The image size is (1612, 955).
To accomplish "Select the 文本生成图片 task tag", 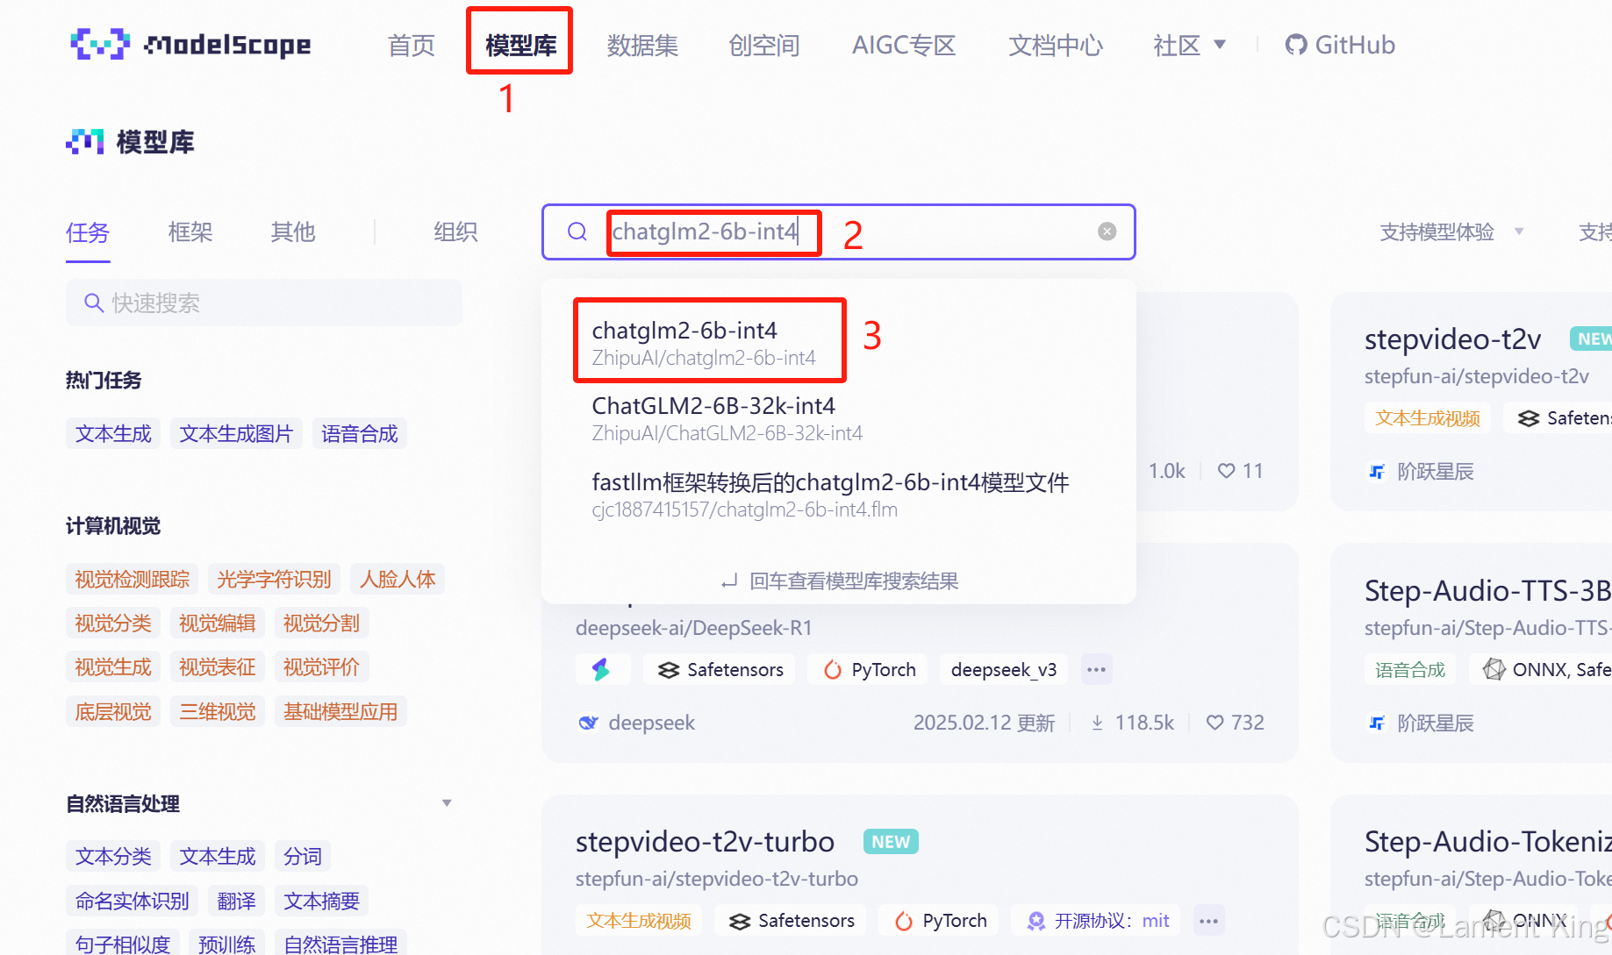I will [x=236, y=433].
